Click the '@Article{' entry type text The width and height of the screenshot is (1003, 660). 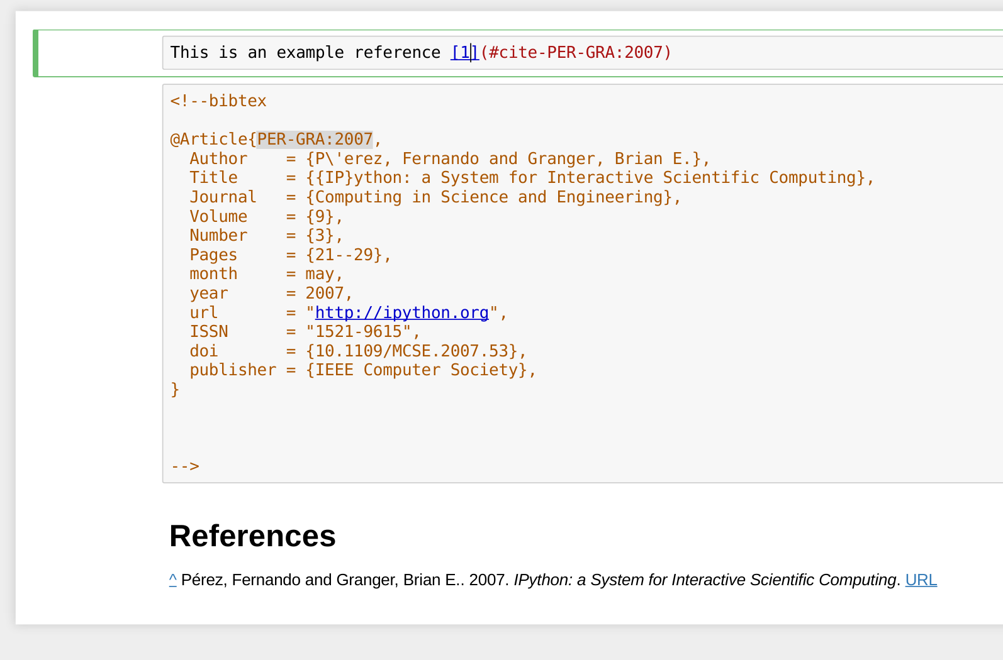pos(213,139)
